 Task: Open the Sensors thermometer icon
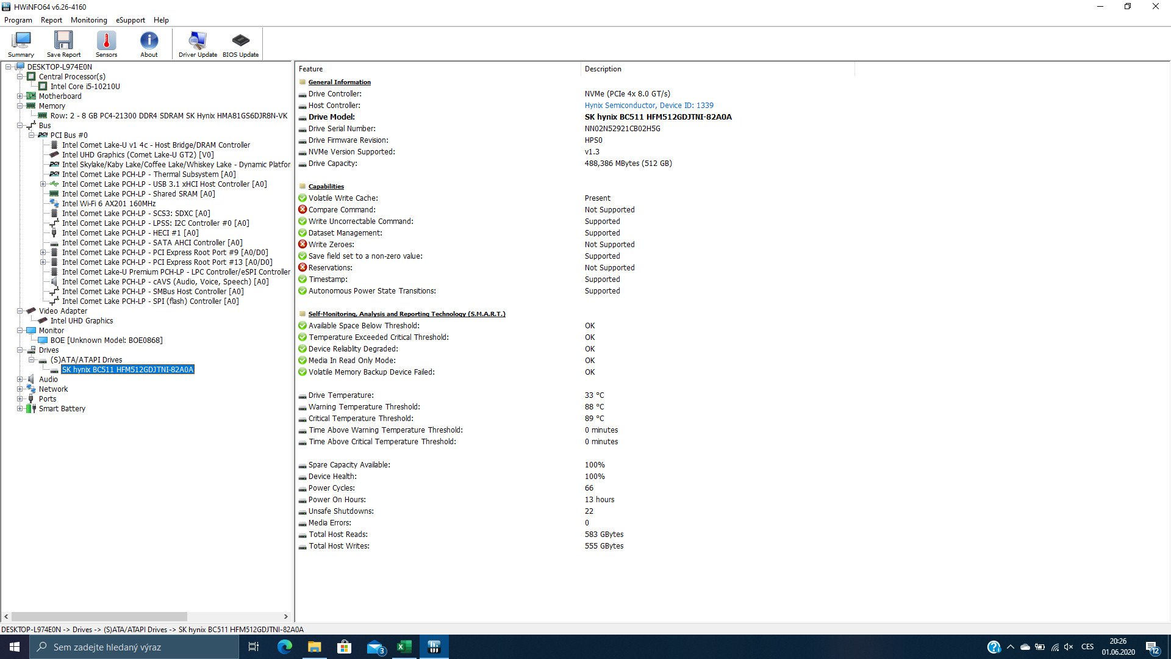click(x=106, y=44)
